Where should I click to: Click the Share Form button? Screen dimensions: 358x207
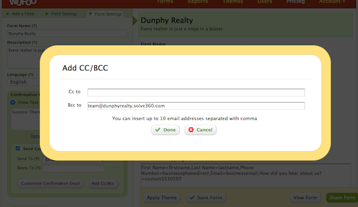point(342,198)
